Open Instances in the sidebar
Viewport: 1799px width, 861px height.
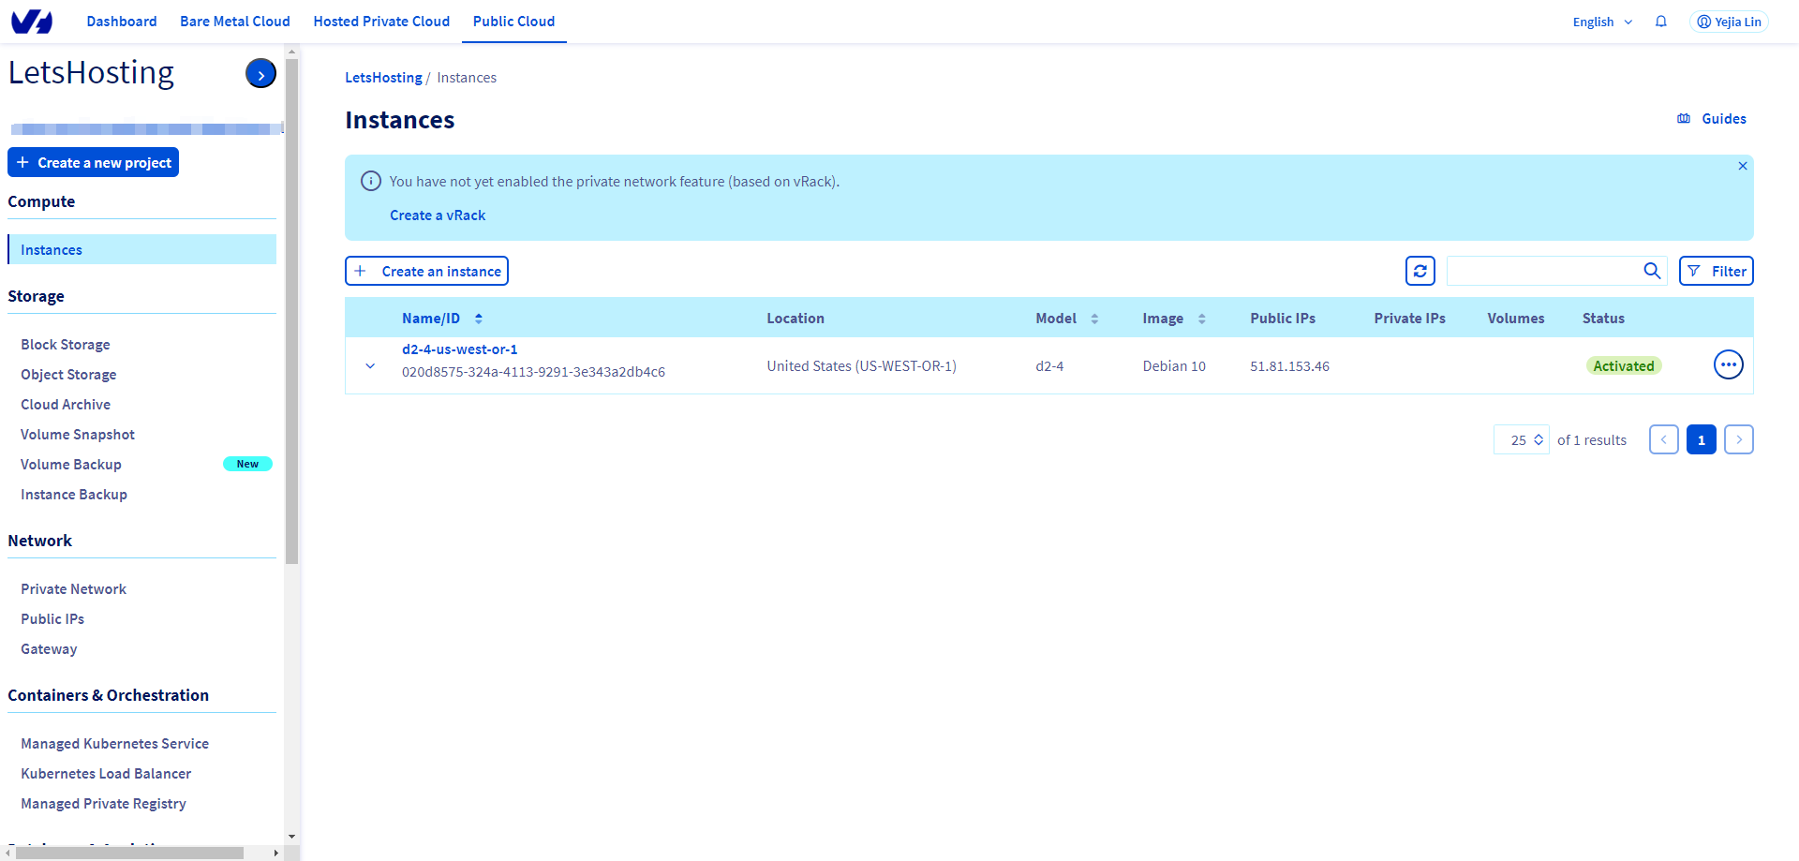pos(142,249)
